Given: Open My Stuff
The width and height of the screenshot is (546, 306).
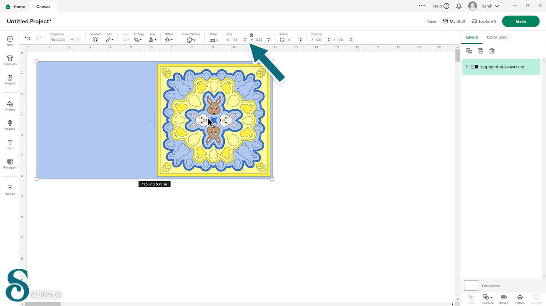Looking at the screenshot, I should 454,21.
